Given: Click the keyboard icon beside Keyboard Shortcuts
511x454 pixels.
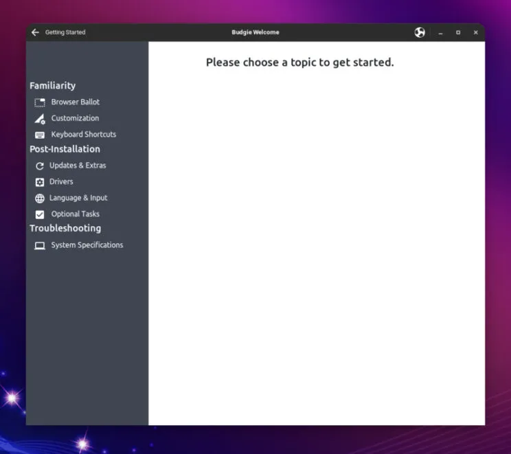Looking at the screenshot, I should tap(40, 135).
